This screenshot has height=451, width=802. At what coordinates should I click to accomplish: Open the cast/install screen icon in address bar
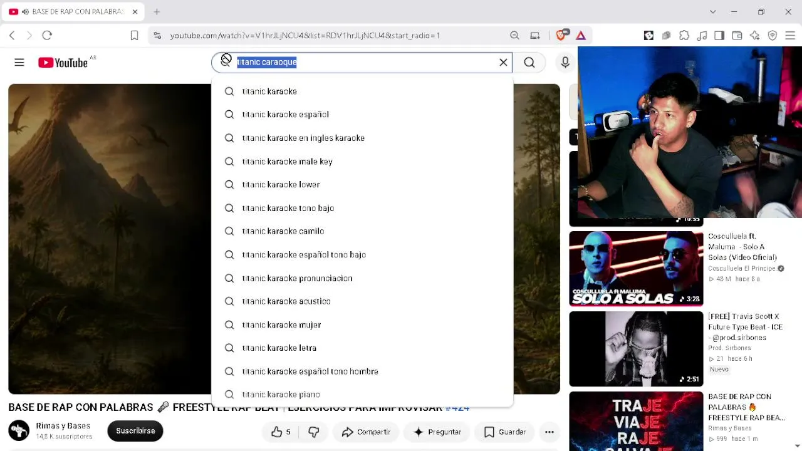coord(535,36)
